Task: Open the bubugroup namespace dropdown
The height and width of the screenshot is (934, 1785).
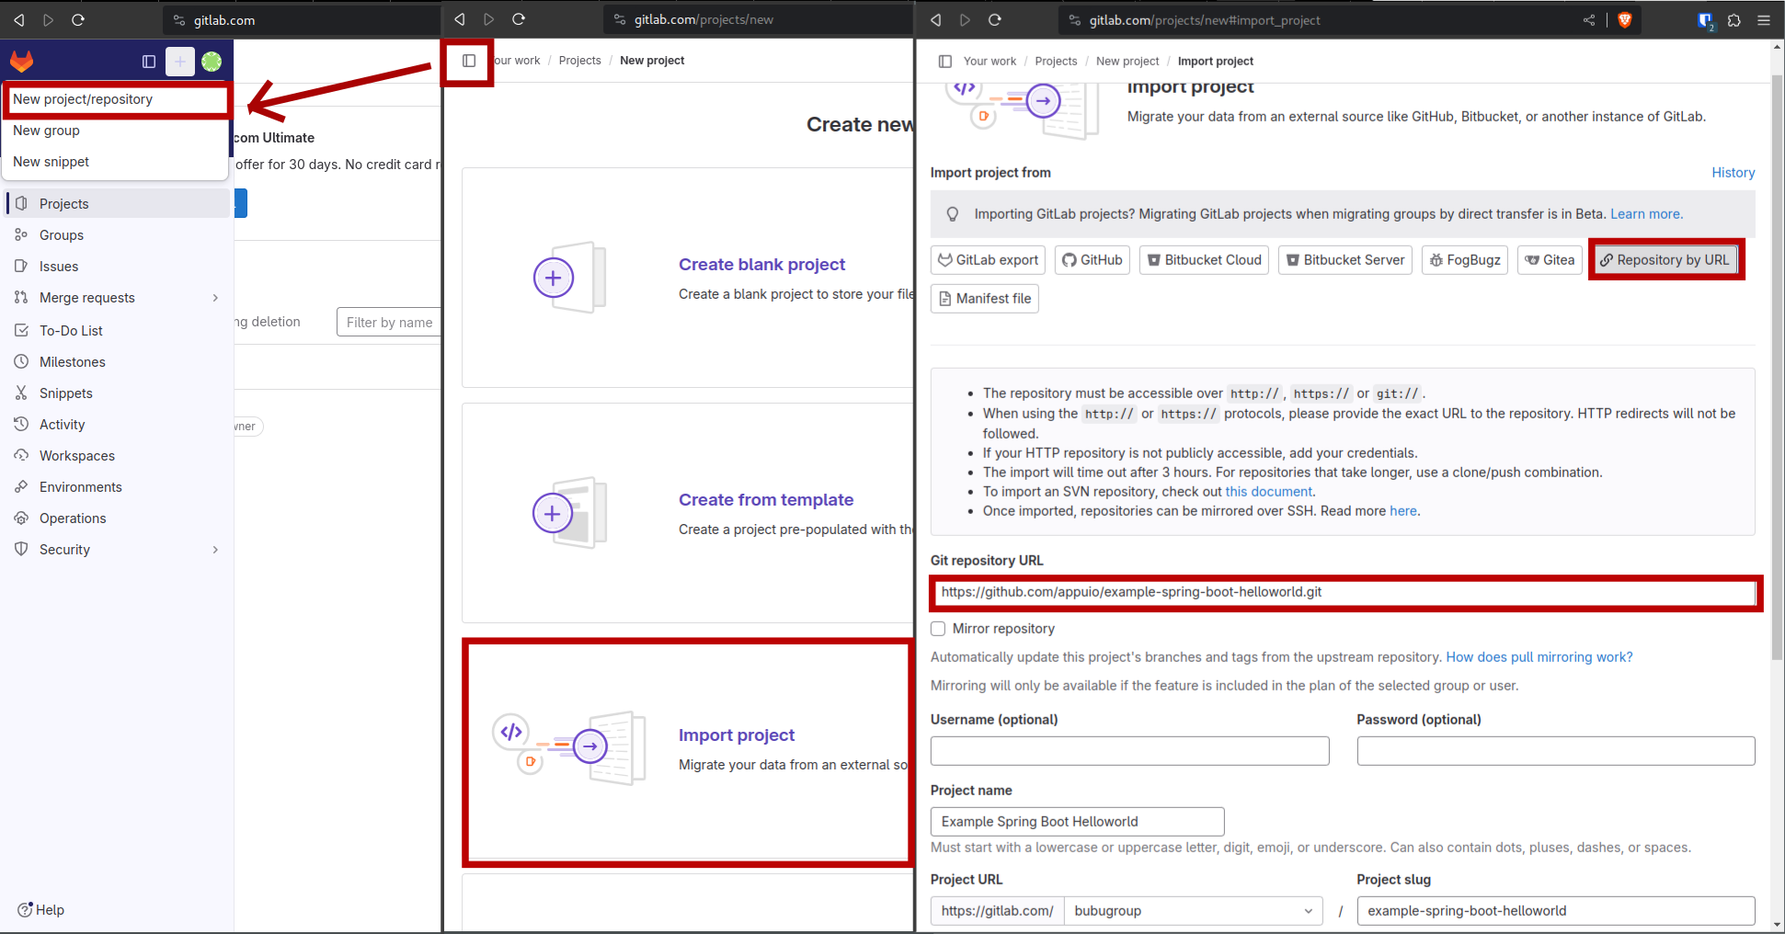Action: point(1193,910)
